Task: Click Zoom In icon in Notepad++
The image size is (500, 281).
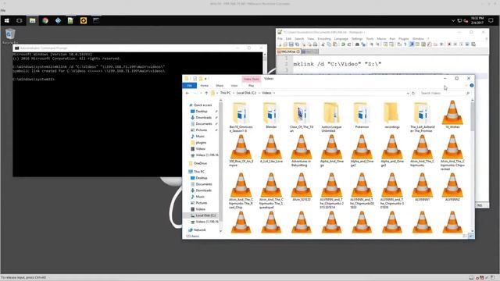Action: click(372, 44)
